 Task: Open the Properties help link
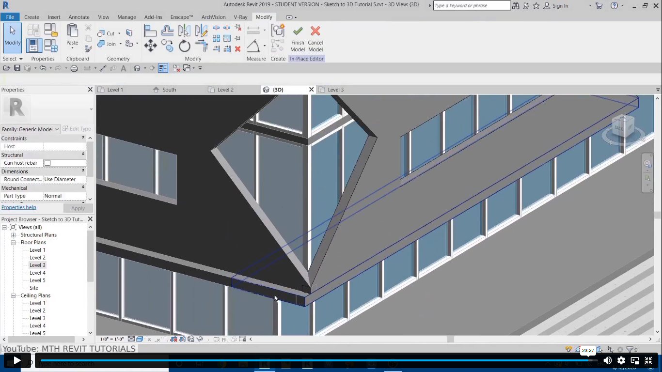click(x=19, y=207)
